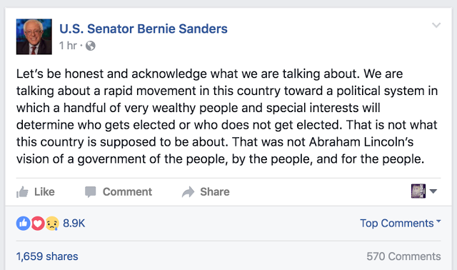Click the red heart Love reaction

(x=38, y=224)
